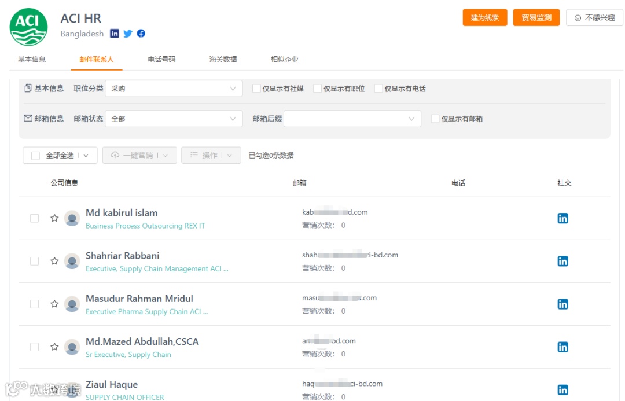Expand the 邮箱状态 dropdown showing 全部
The width and height of the screenshot is (625, 401).
[174, 119]
